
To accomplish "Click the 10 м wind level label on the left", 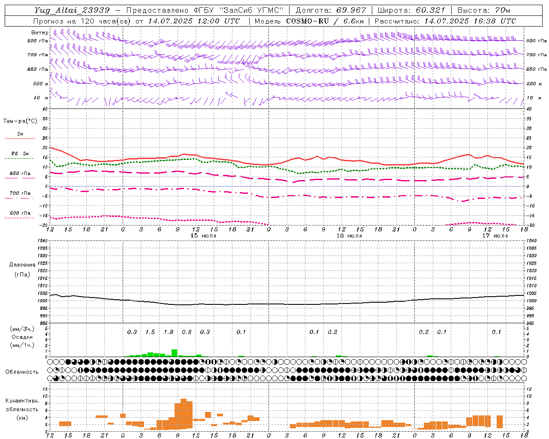I will (41, 98).
